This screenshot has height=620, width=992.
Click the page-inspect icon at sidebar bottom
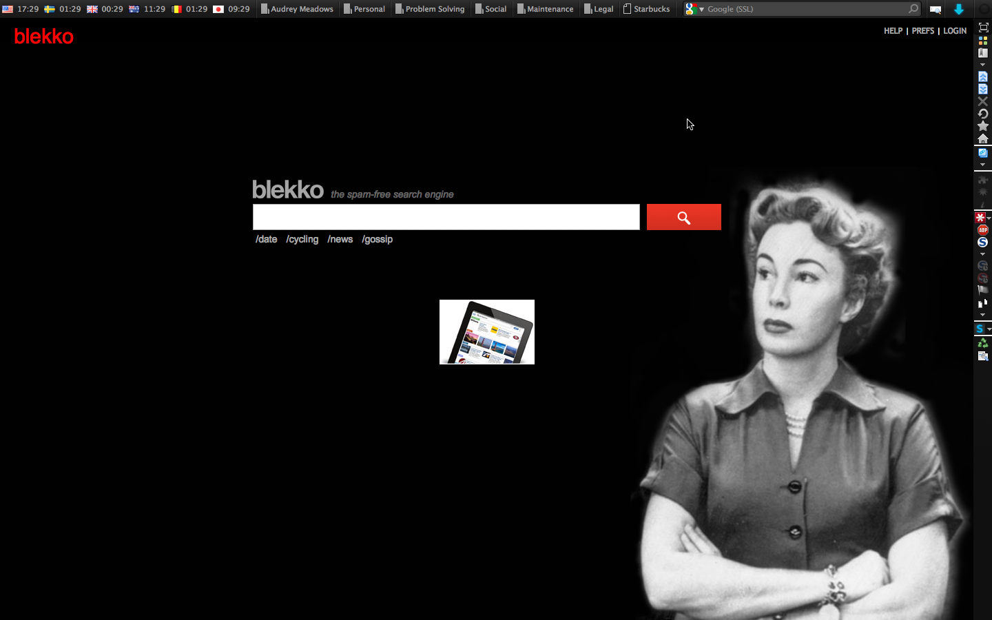(x=983, y=356)
